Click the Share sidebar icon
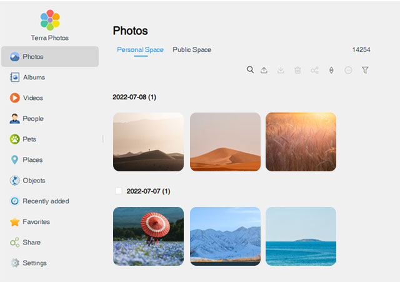The image size is (400, 282). (x=14, y=242)
